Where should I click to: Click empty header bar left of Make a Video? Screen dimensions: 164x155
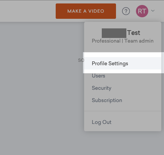coord(28,11)
